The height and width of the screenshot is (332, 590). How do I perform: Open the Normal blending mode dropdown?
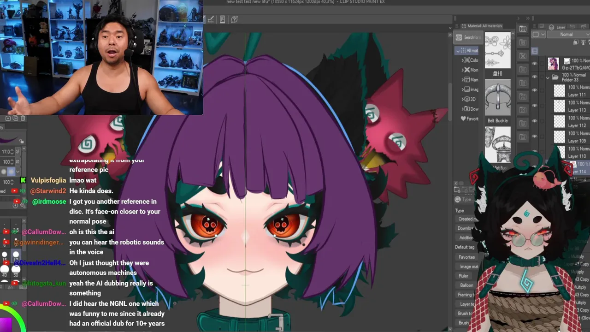[566, 35]
